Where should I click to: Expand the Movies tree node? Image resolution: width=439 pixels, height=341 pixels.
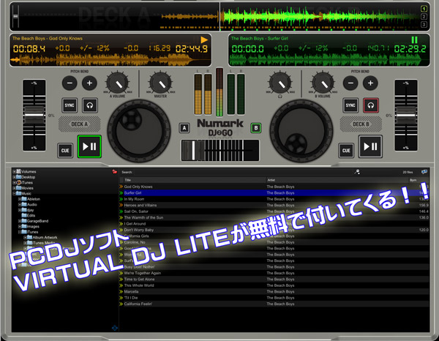[14, 188]
